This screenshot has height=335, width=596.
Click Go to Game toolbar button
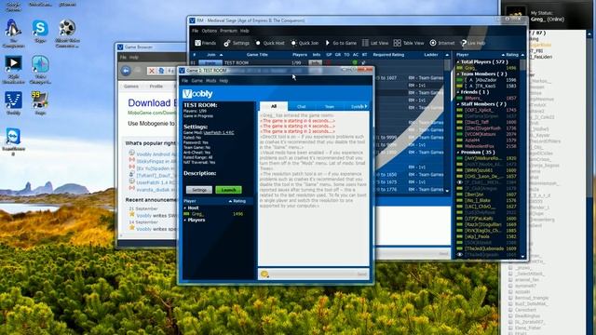(x=341, y=43)
